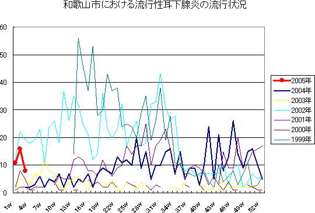Click the y-axis label 40

3,83
